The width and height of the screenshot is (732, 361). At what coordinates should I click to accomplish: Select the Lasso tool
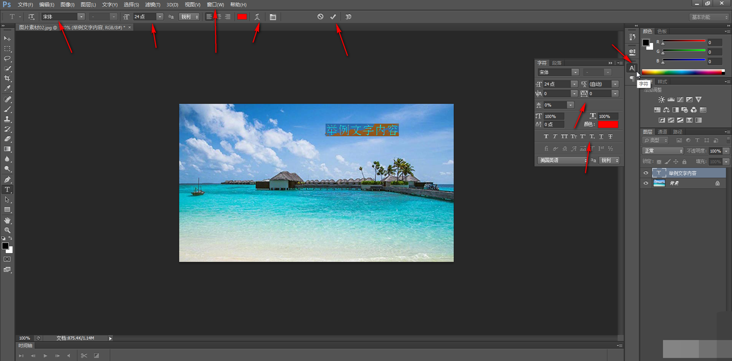pyautogui.click(x=7, y=59)
